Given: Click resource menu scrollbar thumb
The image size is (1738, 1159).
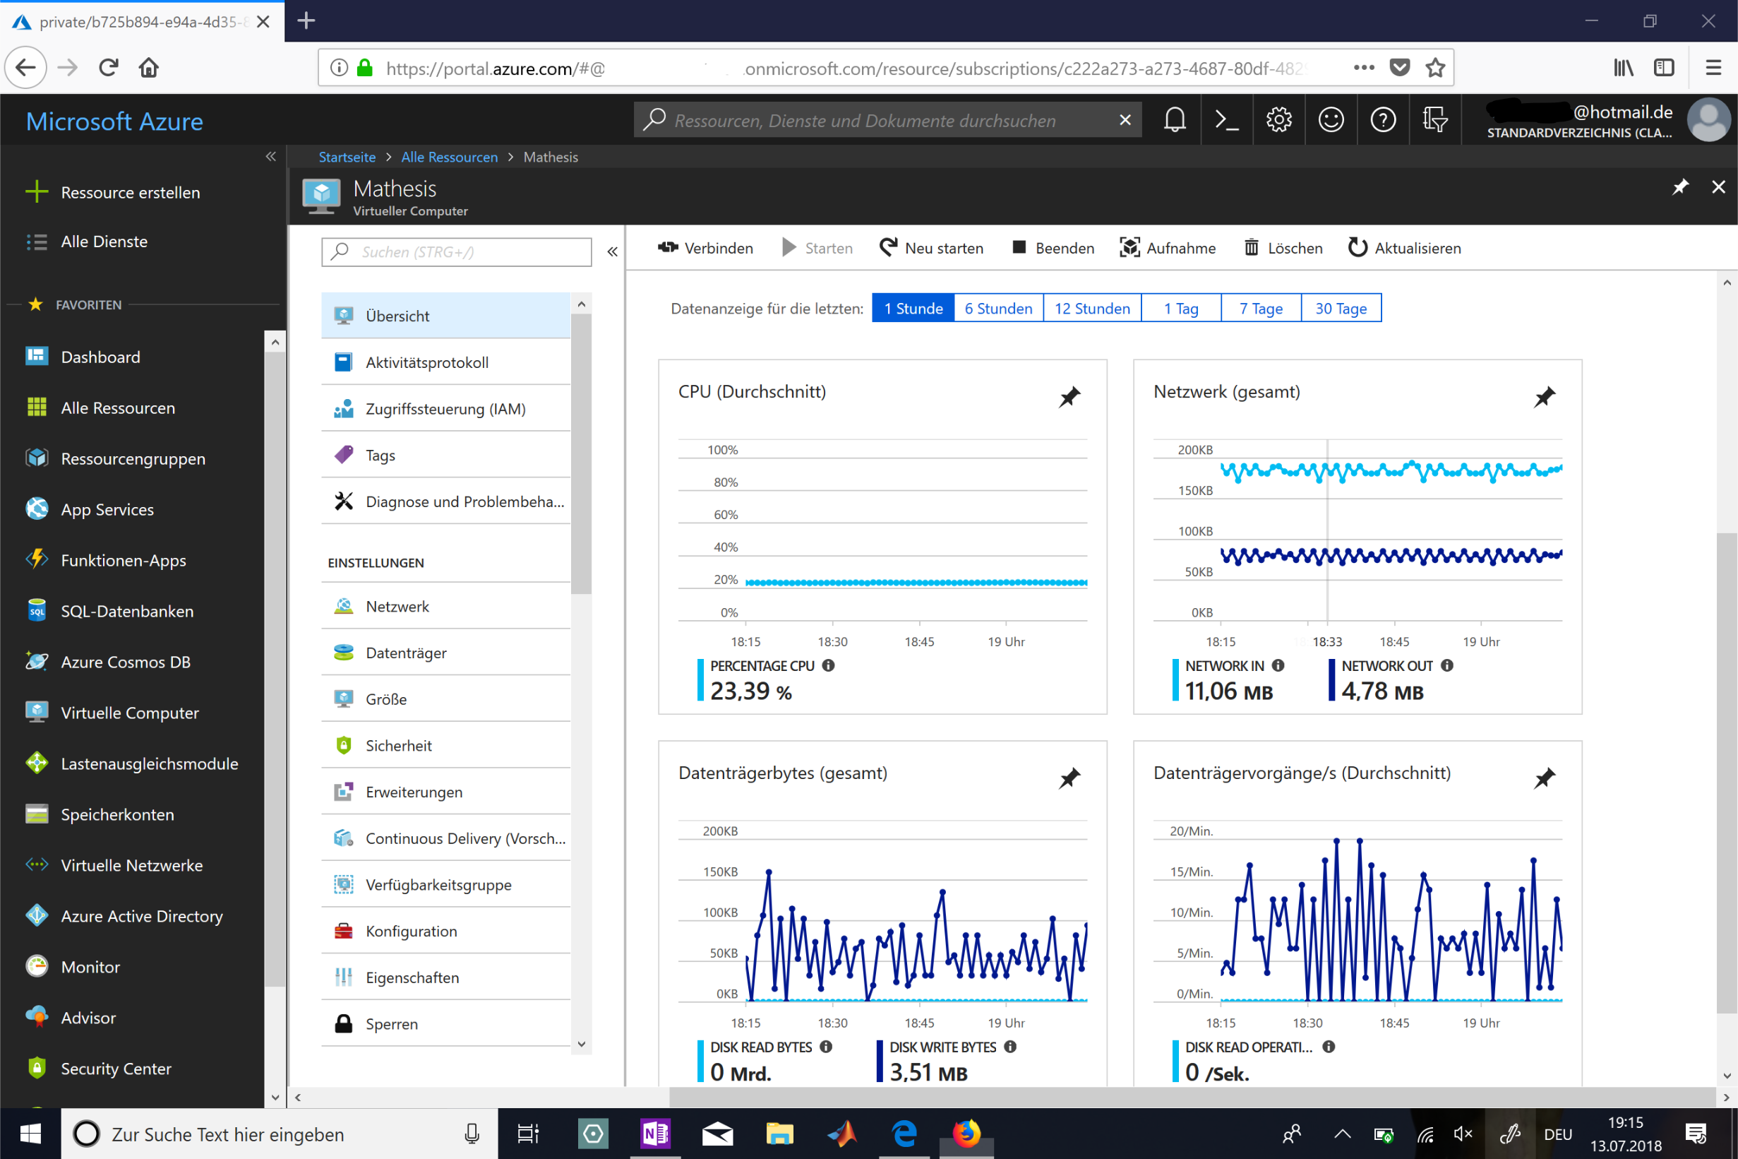Looking at the screenshot, I should pos(581,454).
